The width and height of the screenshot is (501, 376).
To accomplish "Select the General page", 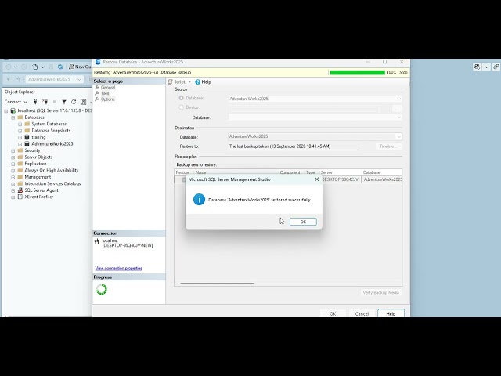I will [108, 87].
